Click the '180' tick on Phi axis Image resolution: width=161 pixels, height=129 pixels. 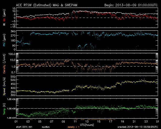click(x=13, y=41)
